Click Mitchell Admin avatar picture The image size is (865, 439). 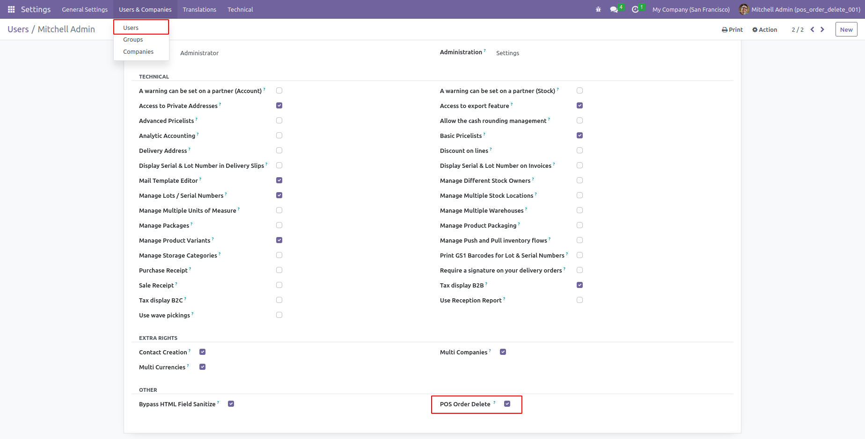pyautogui.click(x=744, y=9)
